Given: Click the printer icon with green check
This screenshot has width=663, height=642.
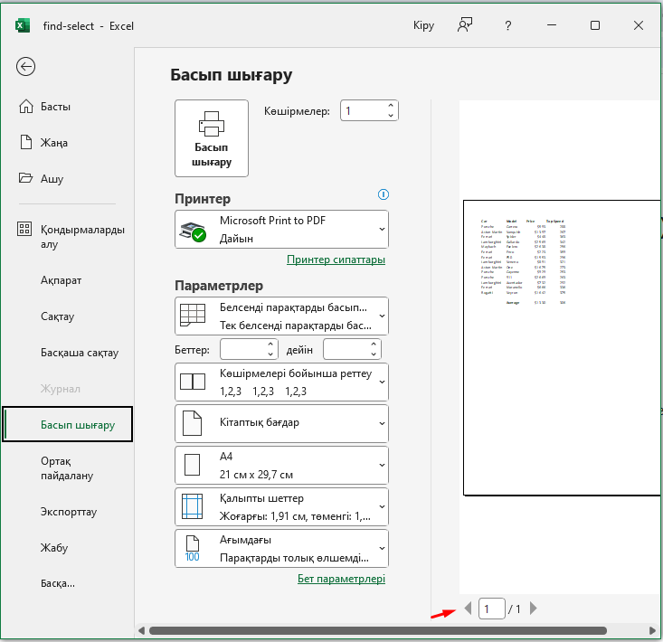Looking at the screenshot, I should 193,231.
